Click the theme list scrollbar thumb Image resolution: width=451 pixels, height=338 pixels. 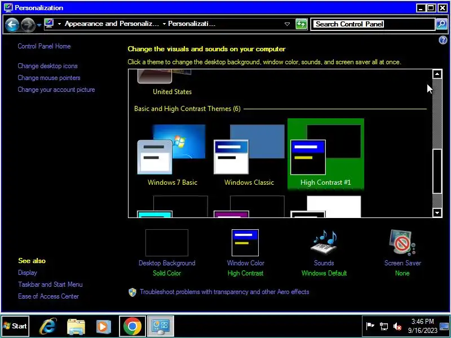tap(437, 171)
